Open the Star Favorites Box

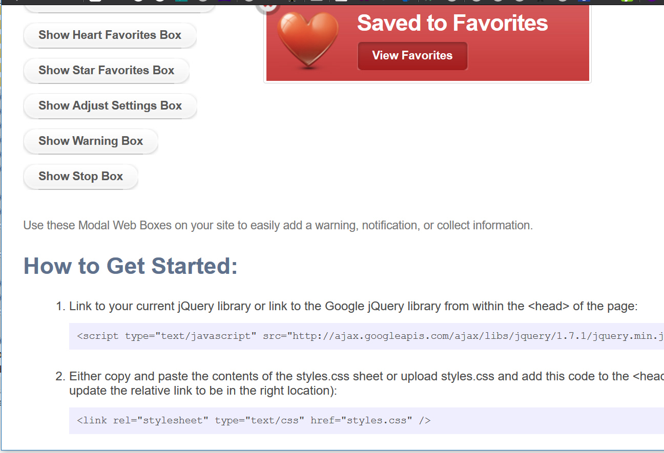106,71
